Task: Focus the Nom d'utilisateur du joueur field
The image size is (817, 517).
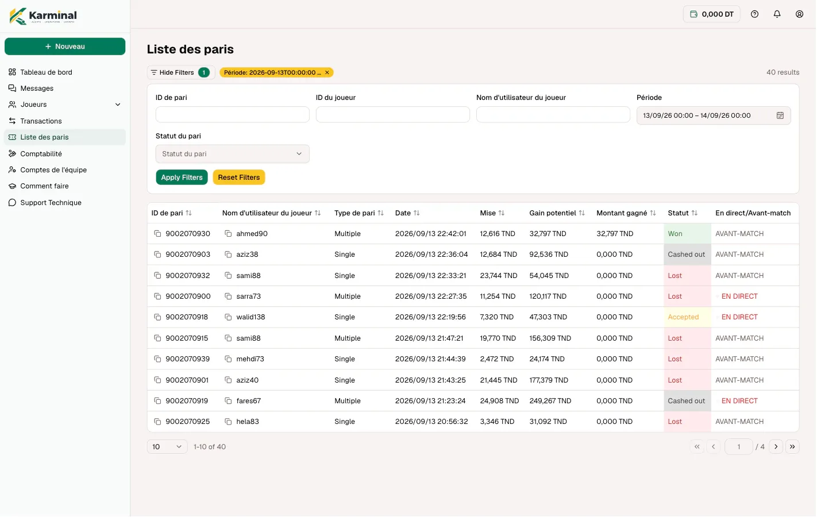Action: [553, 115]
